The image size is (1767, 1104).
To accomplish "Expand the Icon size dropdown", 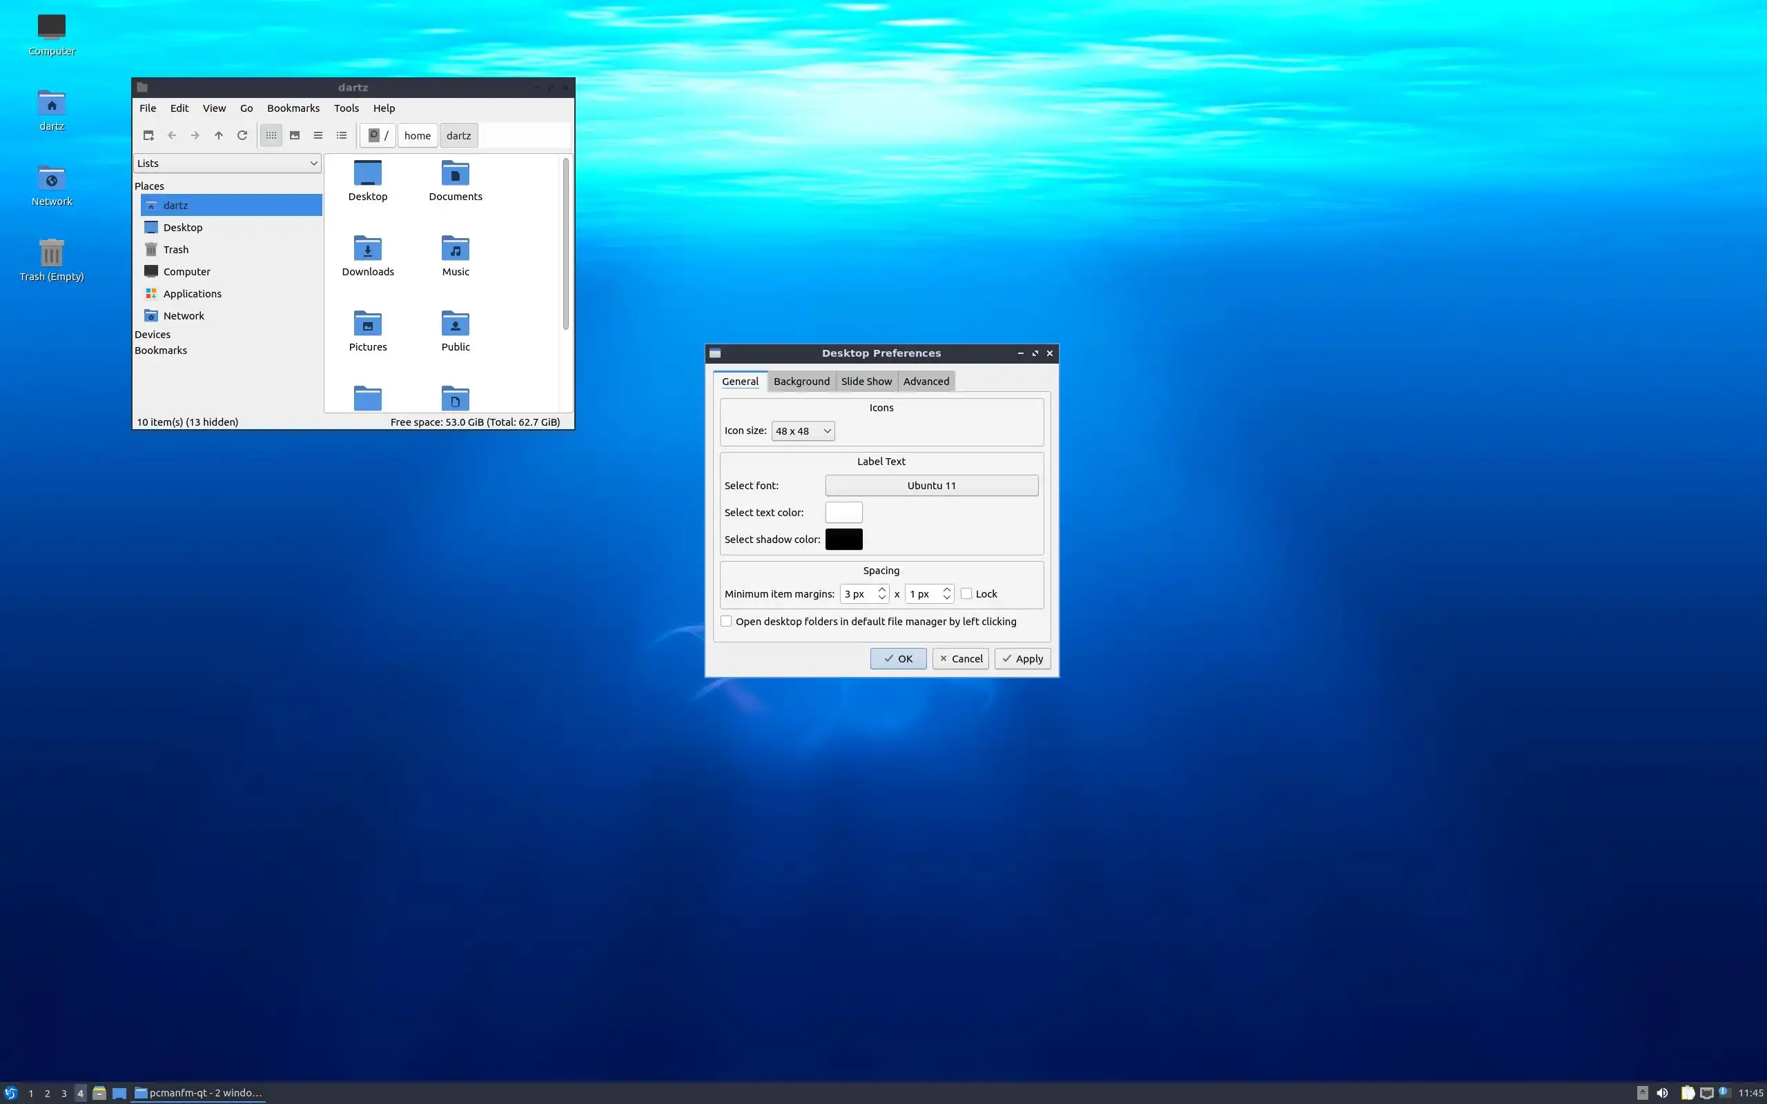I will tap(803, 431).
